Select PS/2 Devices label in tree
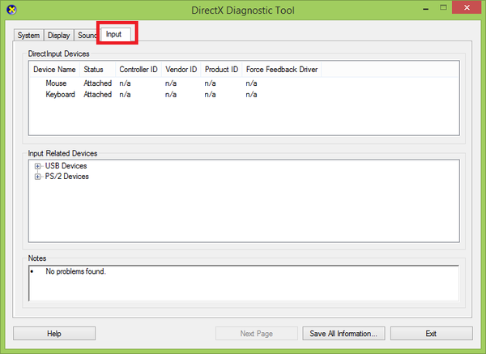The image size is (486, 354). (x=67, y=177)
